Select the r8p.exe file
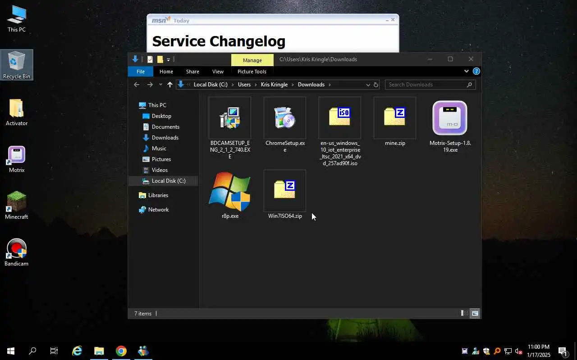The image size is (577, 360). 230,194
